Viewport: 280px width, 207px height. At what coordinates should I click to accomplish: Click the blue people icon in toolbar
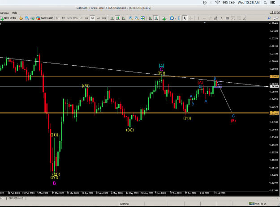(26, 18)
